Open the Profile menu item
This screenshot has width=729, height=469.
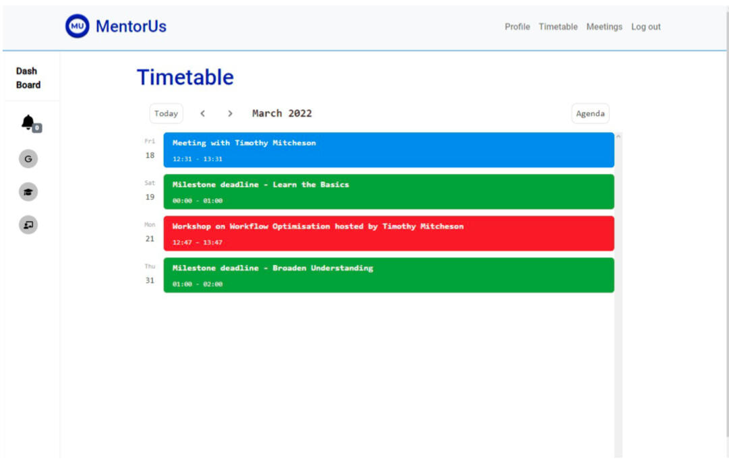(x=517, y=27)
